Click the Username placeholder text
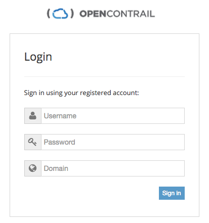The width and height of the screenshot is (209, 223). pos(60,116)
